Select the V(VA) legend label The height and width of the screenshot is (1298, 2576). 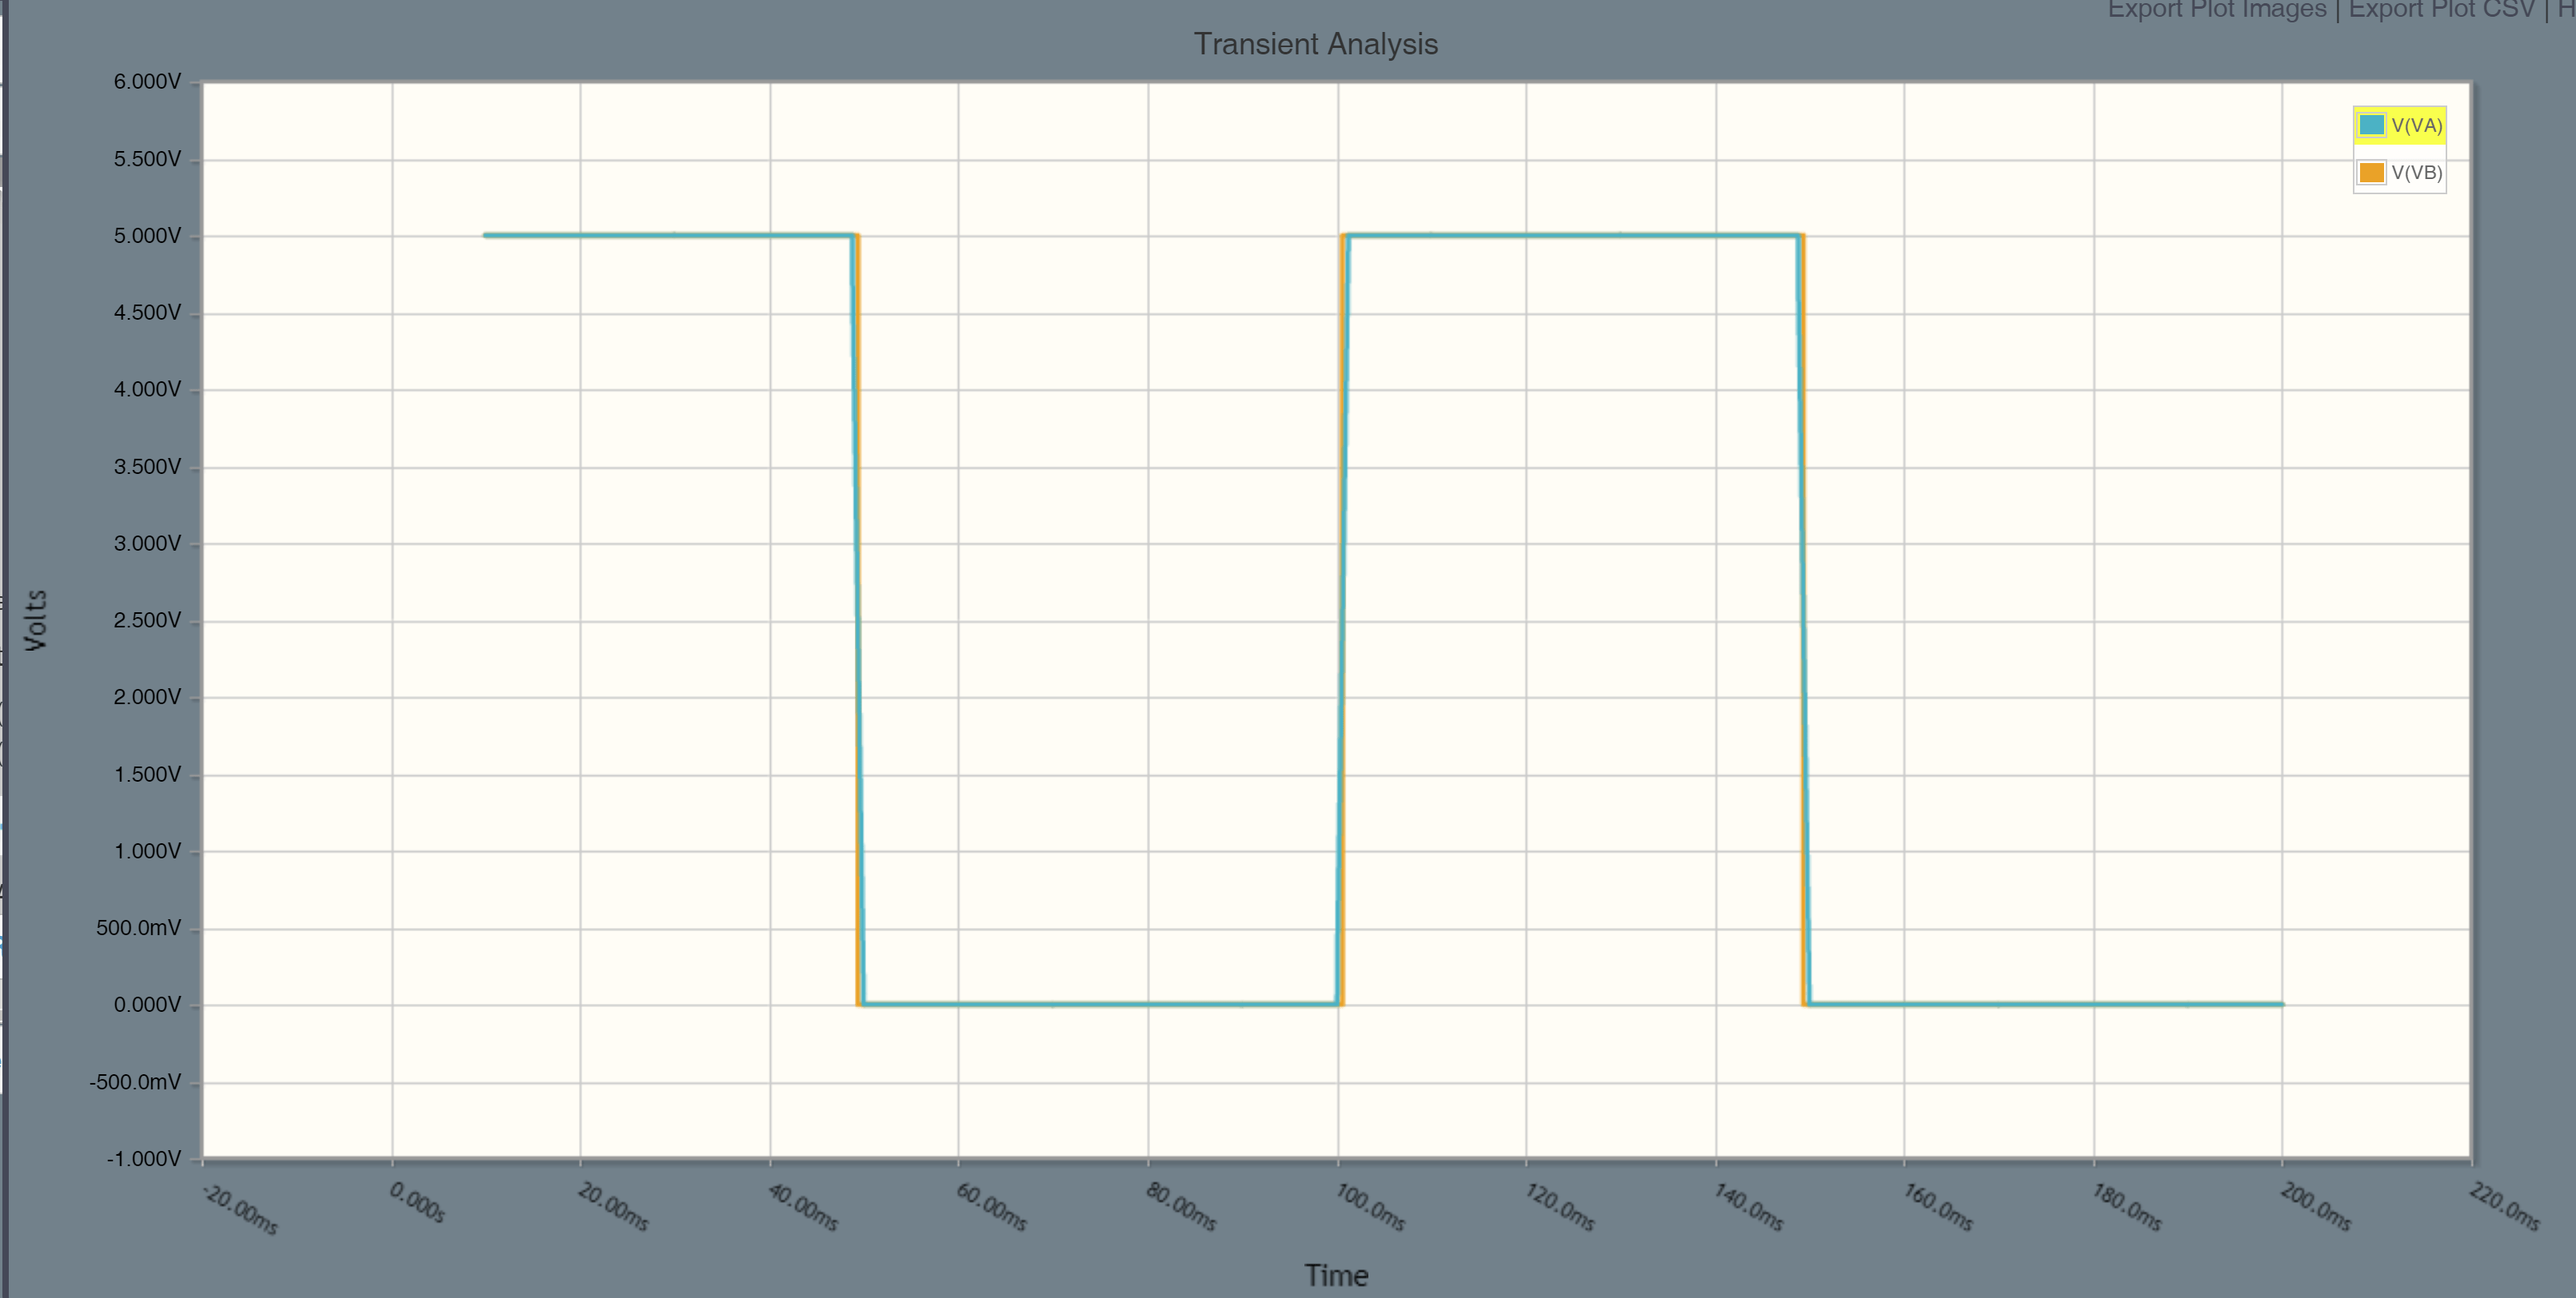pos(2416,125)
